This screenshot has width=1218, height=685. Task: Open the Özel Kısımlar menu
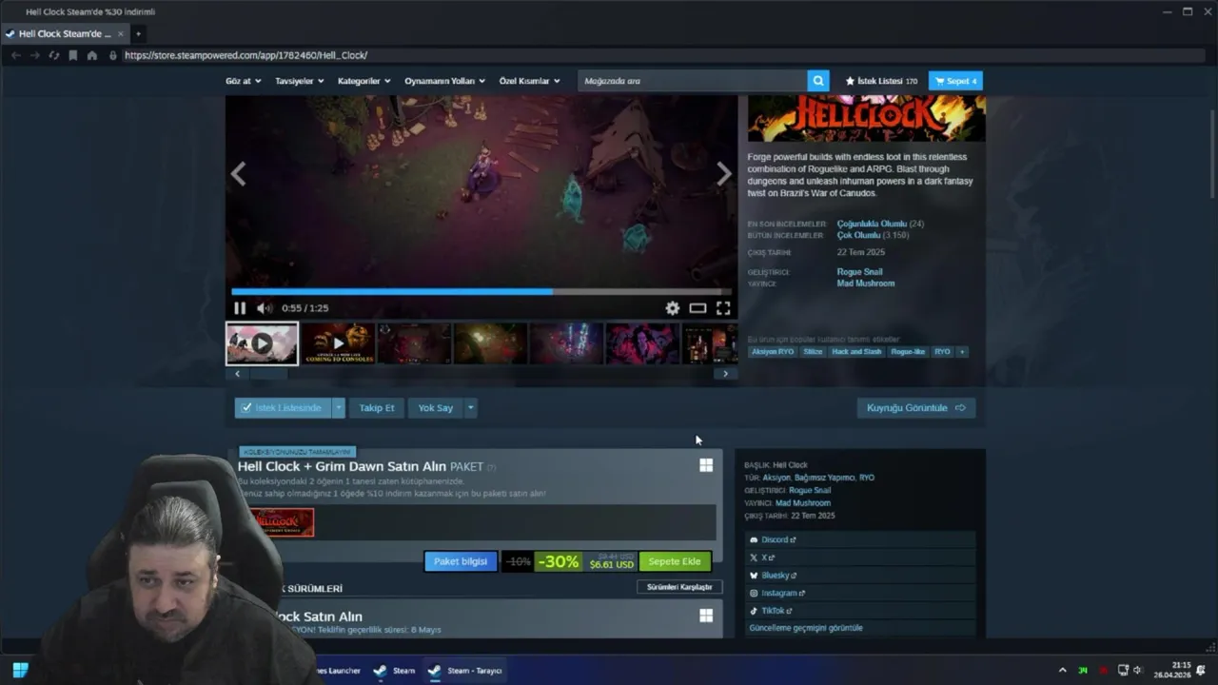click(529, 81)
